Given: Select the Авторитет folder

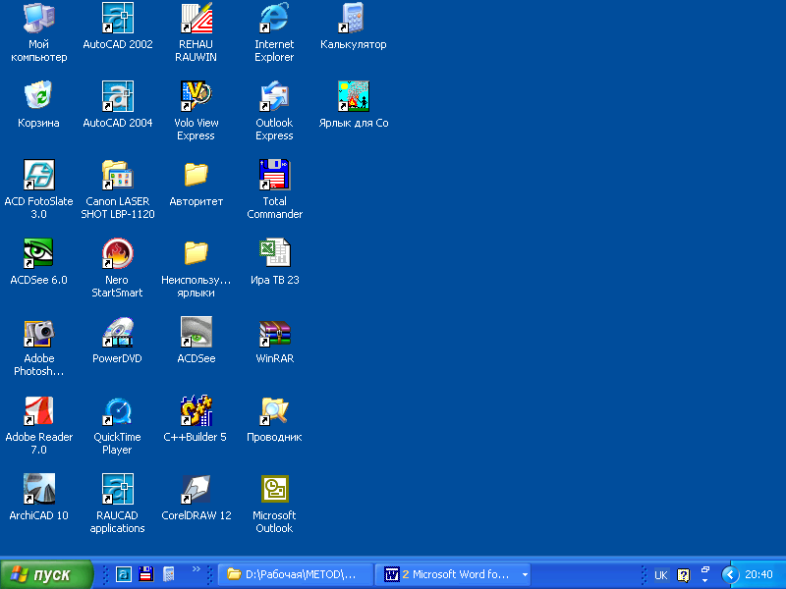Looking at the screenshot, I should (196, 175).
